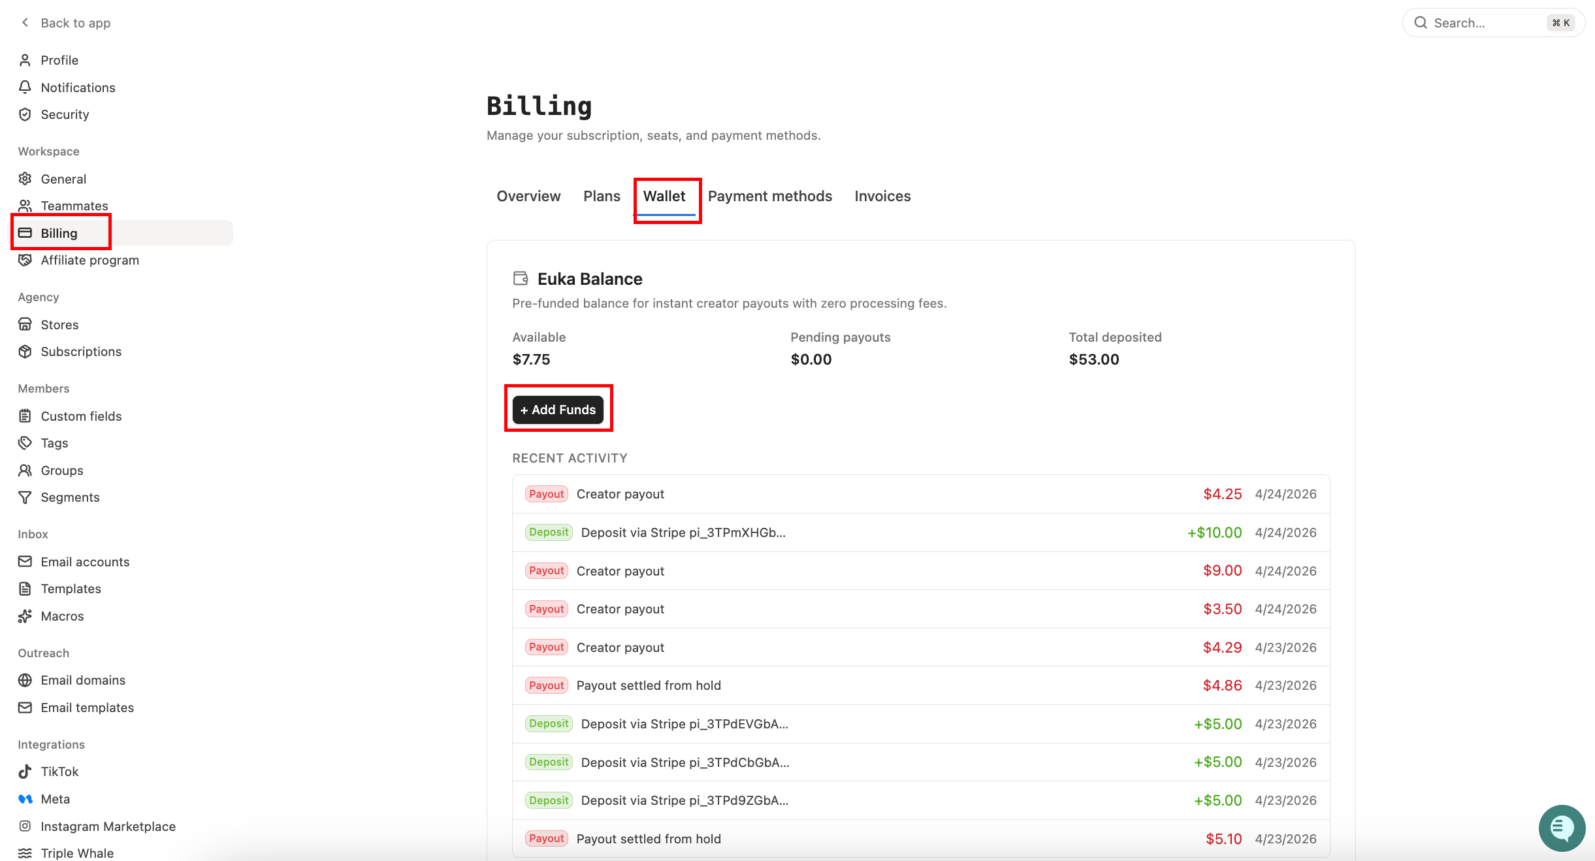The width and height of the screenshot is (1595, 861).
Task: Click the Notifications bell icon
Action: tap(25, 87)
